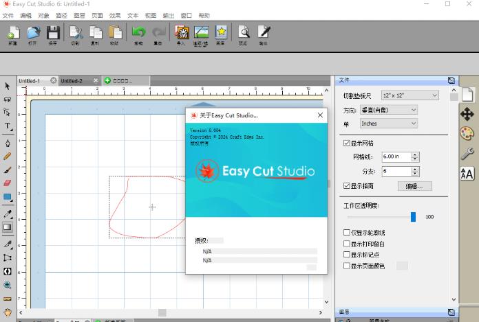The image size is (479, 322).
Task: Open the library star icon
Action: 220,35
